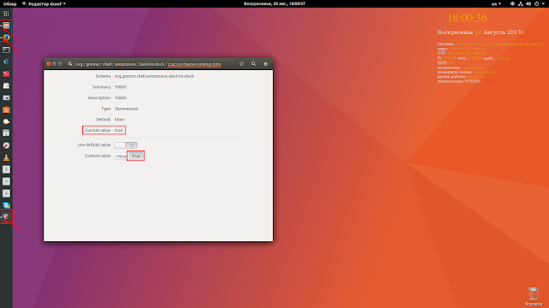Go to dash-to-dock in the path bar
This screenshot has height=308, width=549.
pos(152,64)
